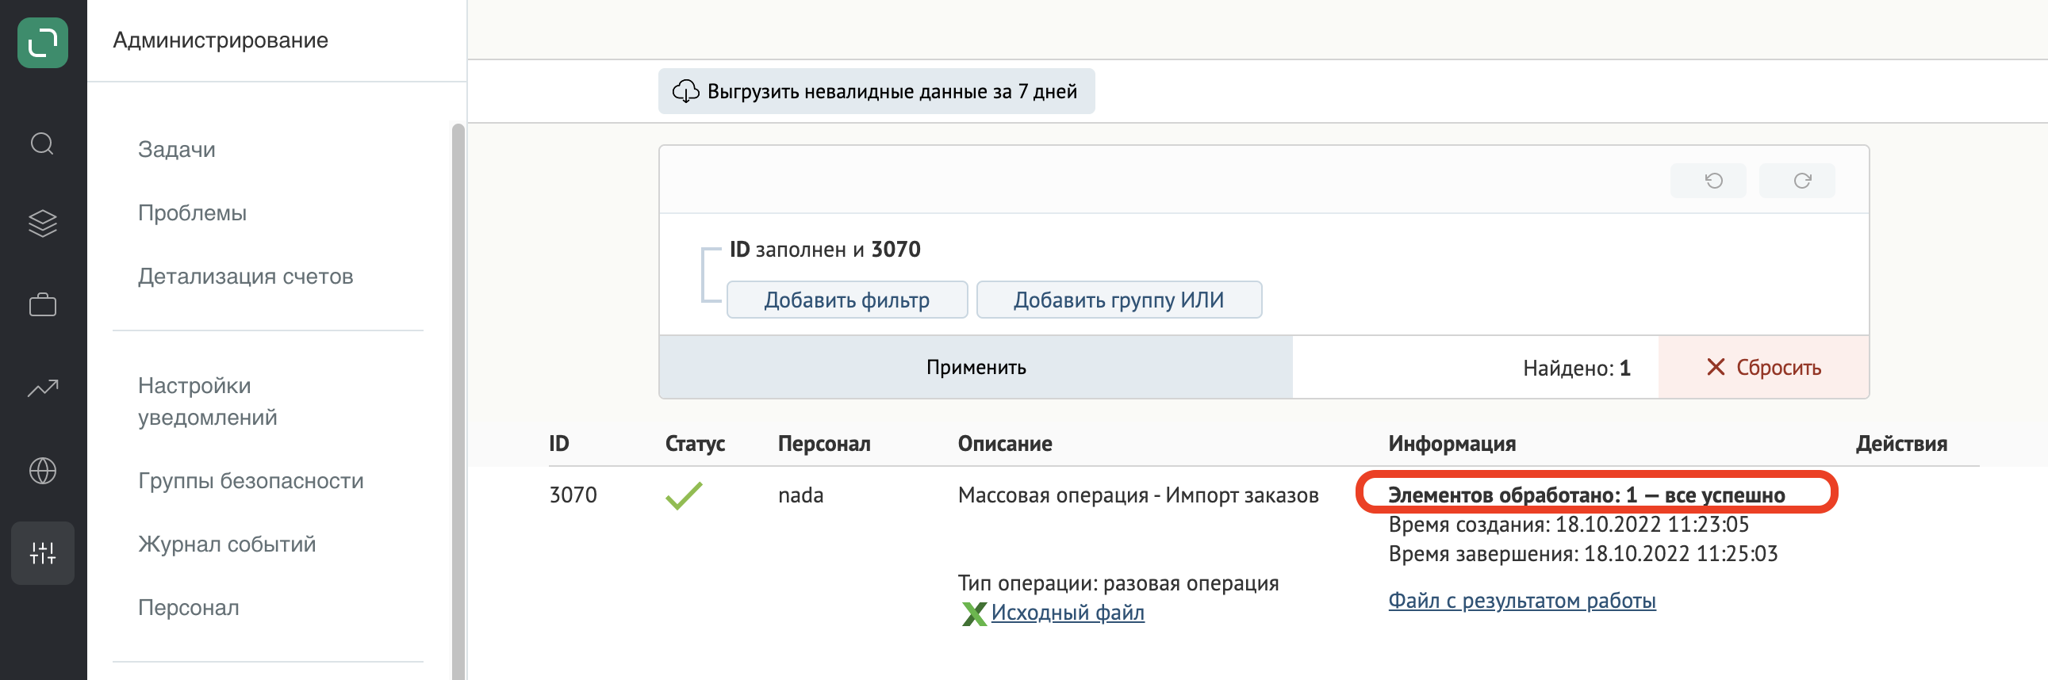
Task: Open the layers sidebar icon
Action: pos(43,223)
